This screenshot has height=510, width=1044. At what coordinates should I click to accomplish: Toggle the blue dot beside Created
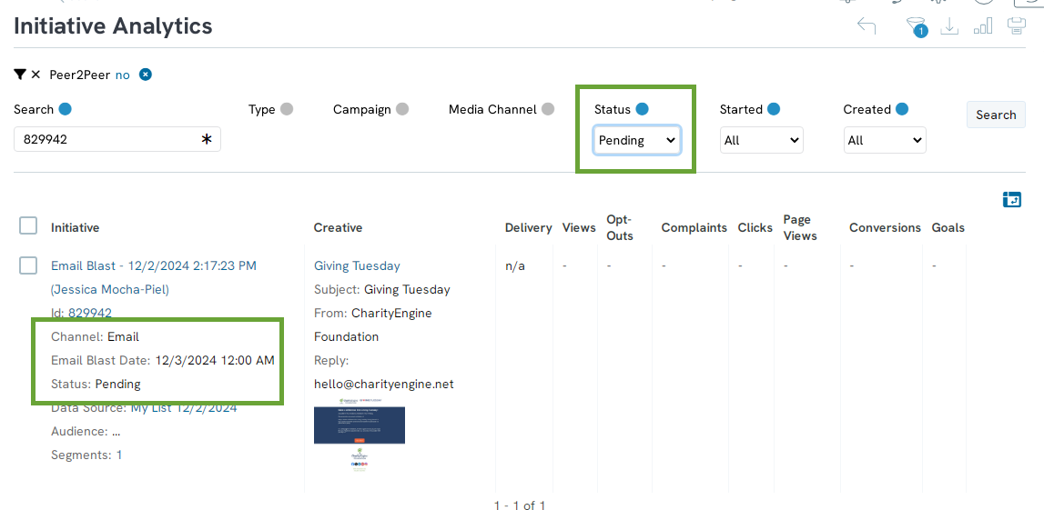(901, 109)
